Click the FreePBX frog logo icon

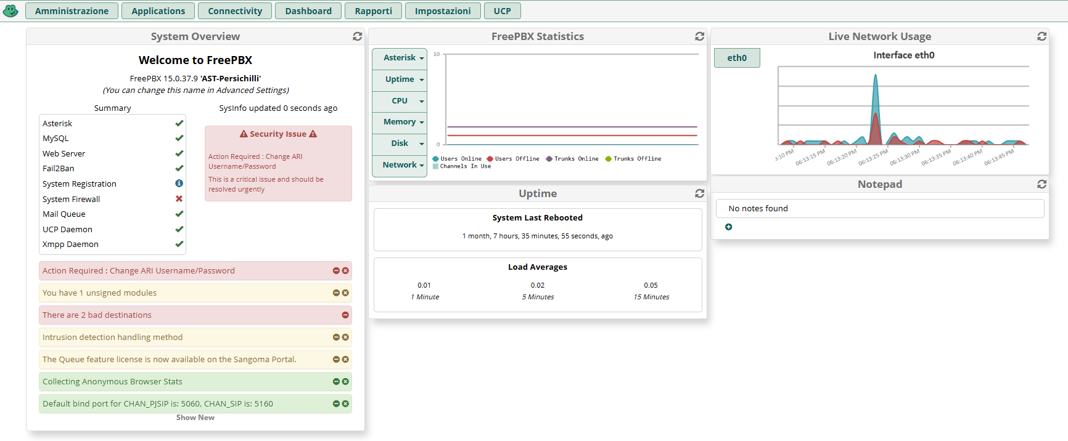tap(10, 10)
